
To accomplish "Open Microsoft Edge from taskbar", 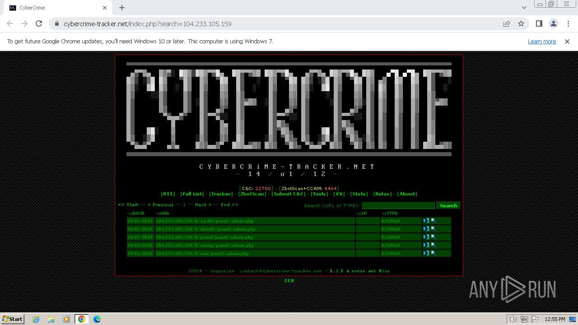I will pyautogui.click(x=97, y=319).
